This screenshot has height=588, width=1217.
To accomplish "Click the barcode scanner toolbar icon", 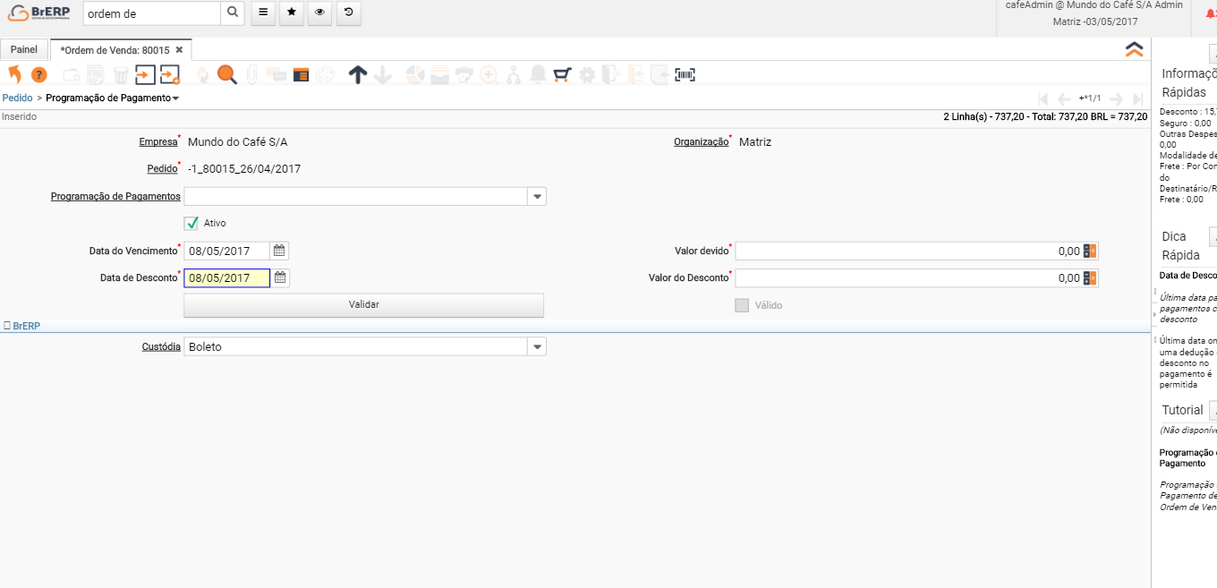I will coord(685,75).
